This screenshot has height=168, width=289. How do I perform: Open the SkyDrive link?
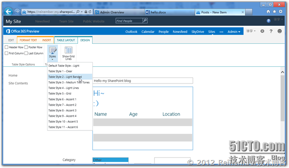click(198, 32)
